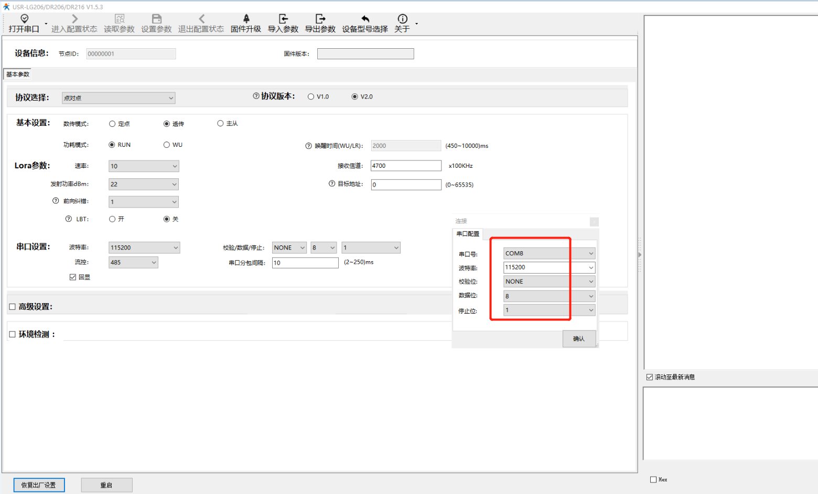Enable the 高级设置 advanced settings checkbox
This screenshot has width=818, height=494.
point(12,307)
